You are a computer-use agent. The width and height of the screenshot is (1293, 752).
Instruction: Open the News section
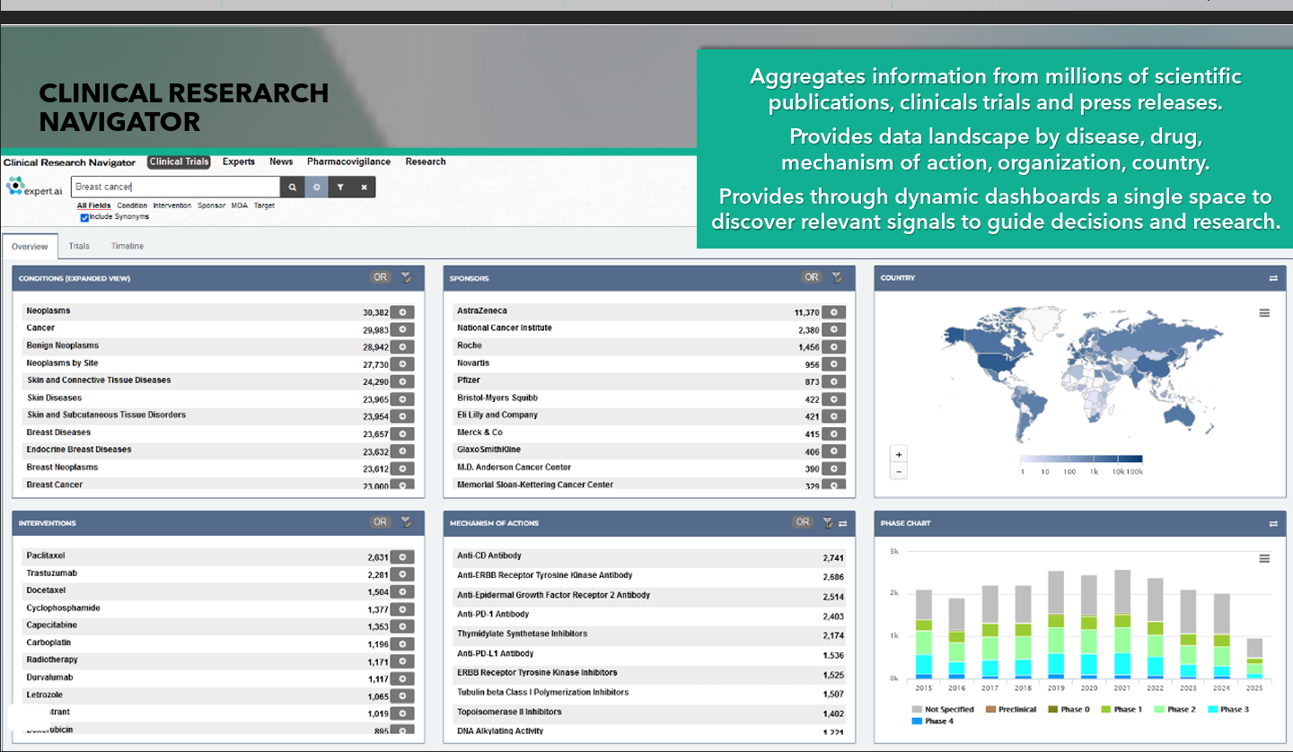(281, 162)
